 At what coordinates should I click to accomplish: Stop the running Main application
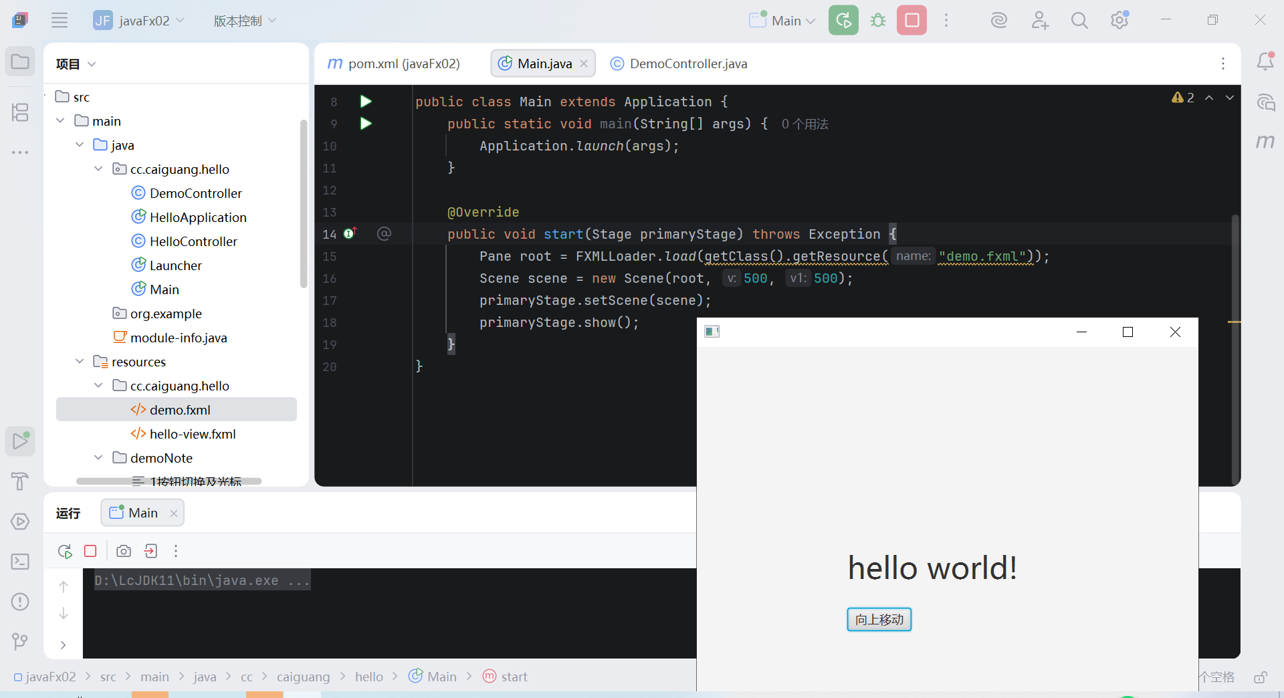[x=912, y=20]
